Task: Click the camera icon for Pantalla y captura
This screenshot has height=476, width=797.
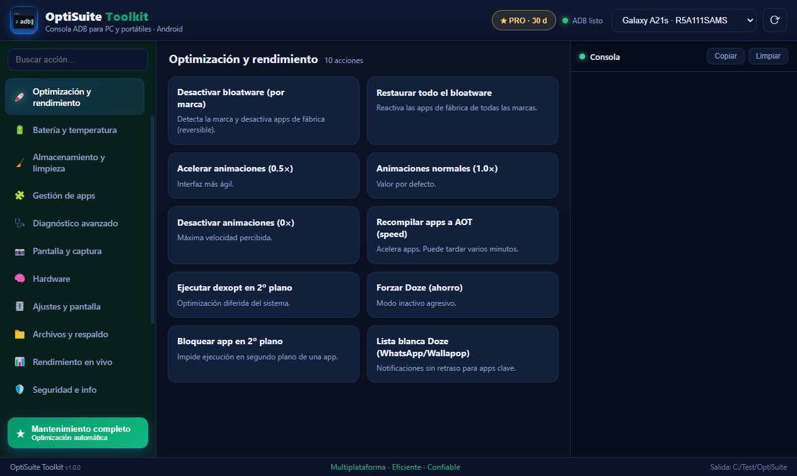Action: (20, 251)
